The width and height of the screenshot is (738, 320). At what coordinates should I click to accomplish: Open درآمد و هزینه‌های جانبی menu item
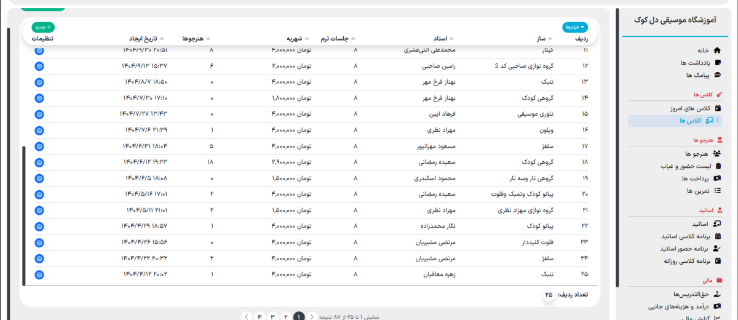679,306
